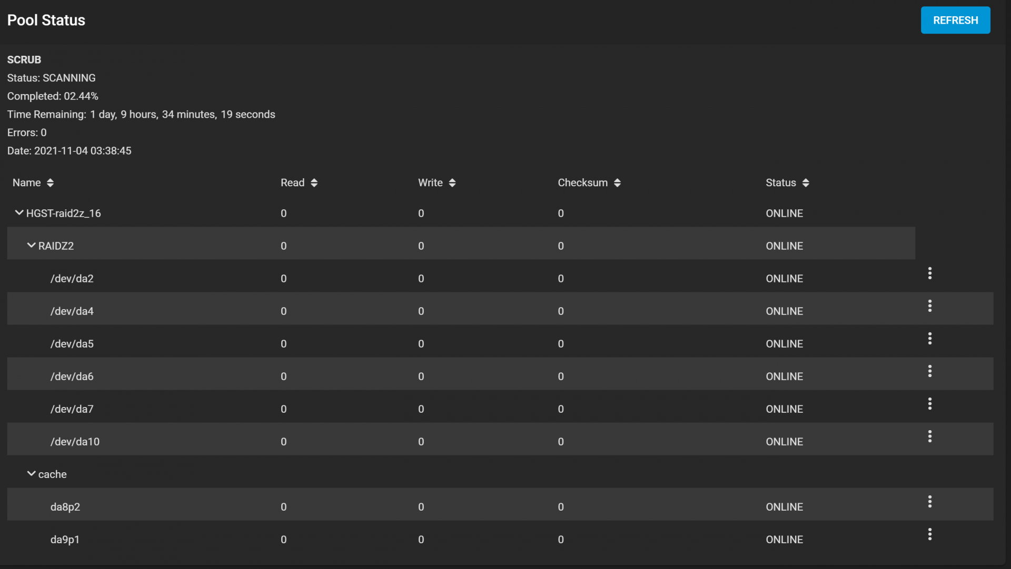Click ONLINE status of /dev/da6
Viewport: 1011px width, 569px height.
(784, 377)
